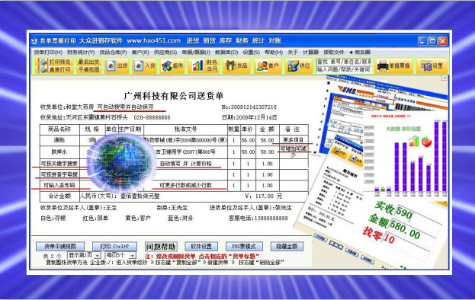
Task: Click the scroll-up arrow at the window's right edge
Action: click(x=445, y=78)
